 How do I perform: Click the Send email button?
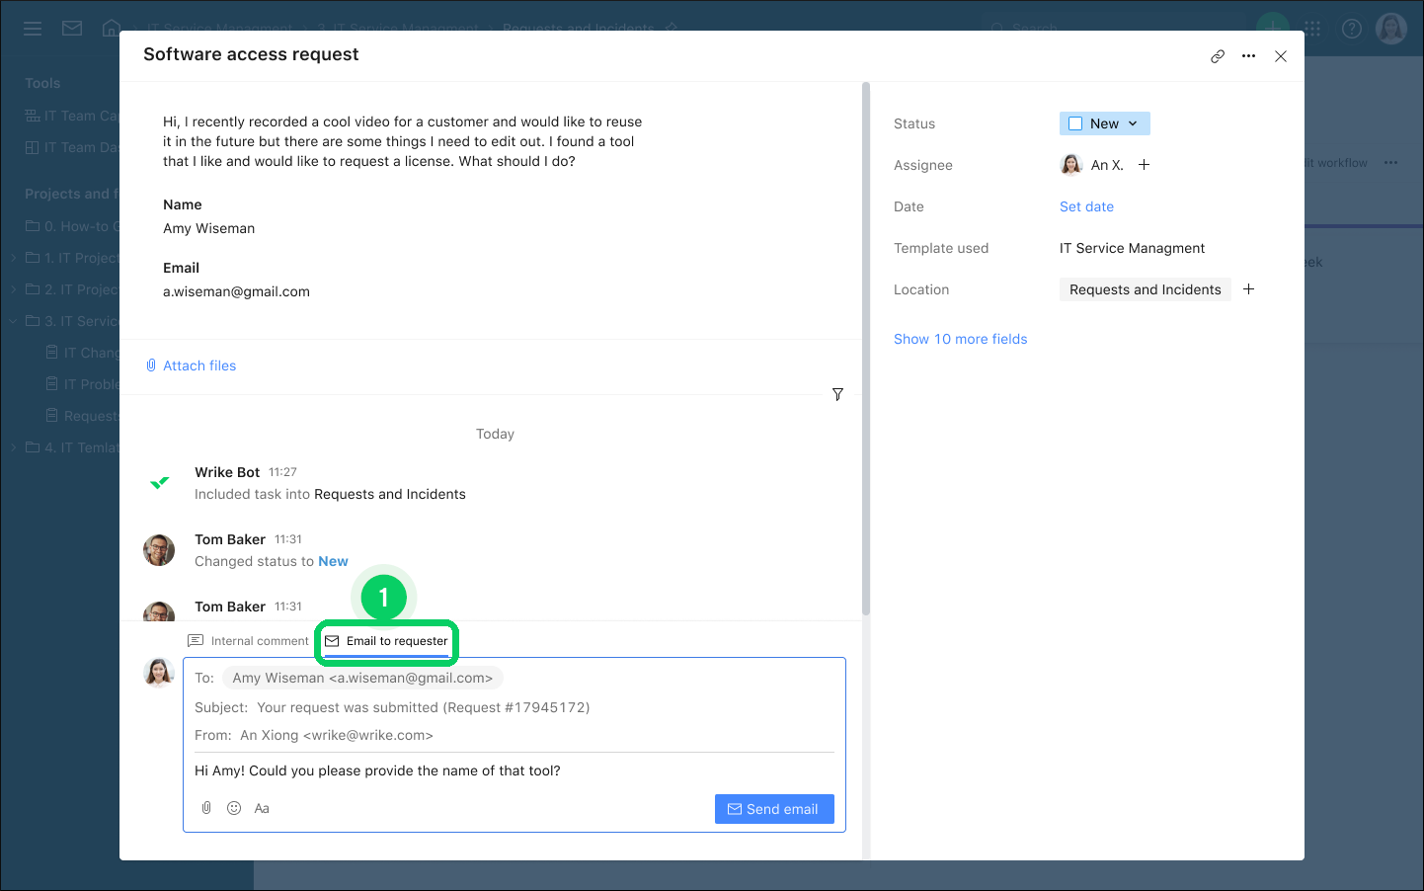point(774,808)
